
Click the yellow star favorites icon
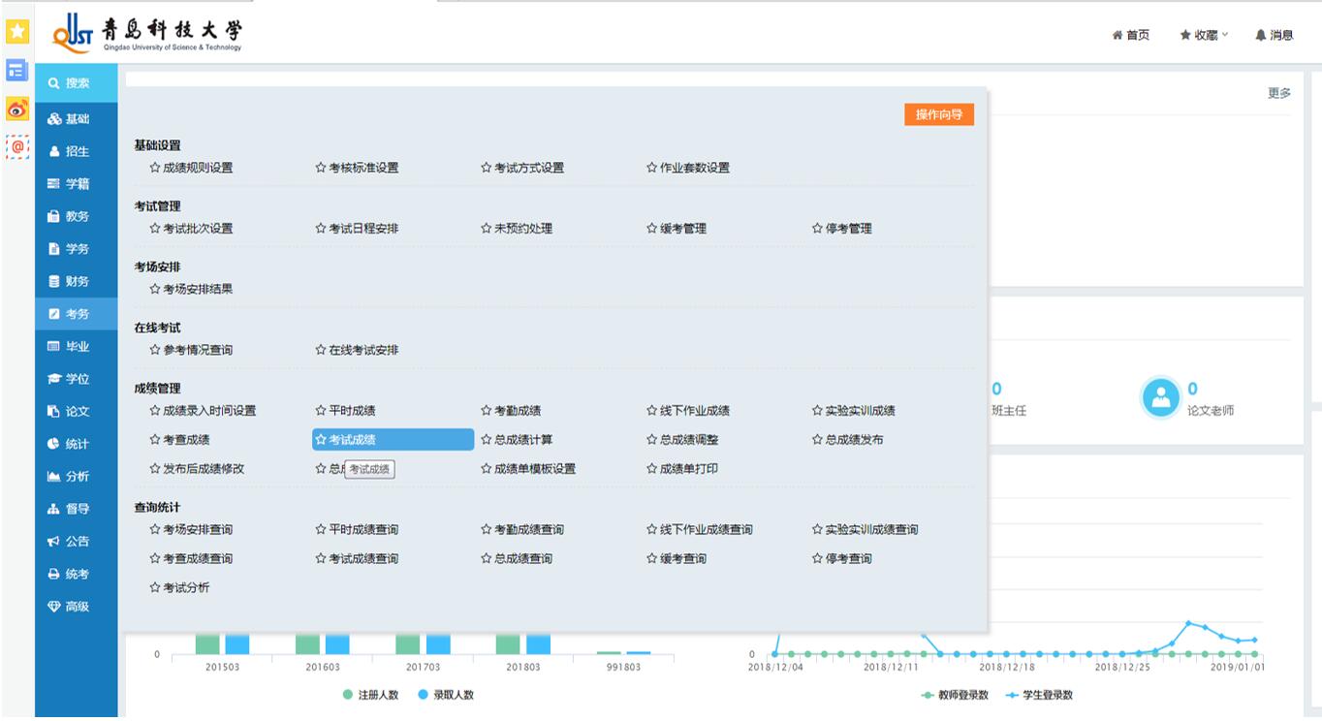tap(16, 32)
